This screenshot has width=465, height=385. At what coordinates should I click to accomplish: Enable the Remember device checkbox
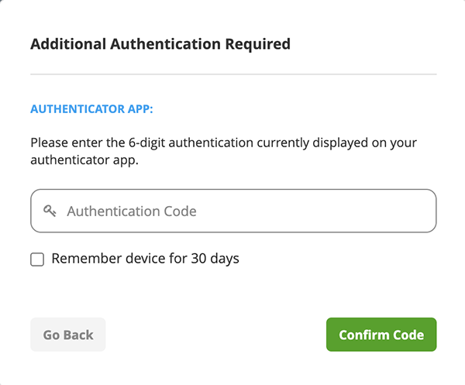[37, 260]
